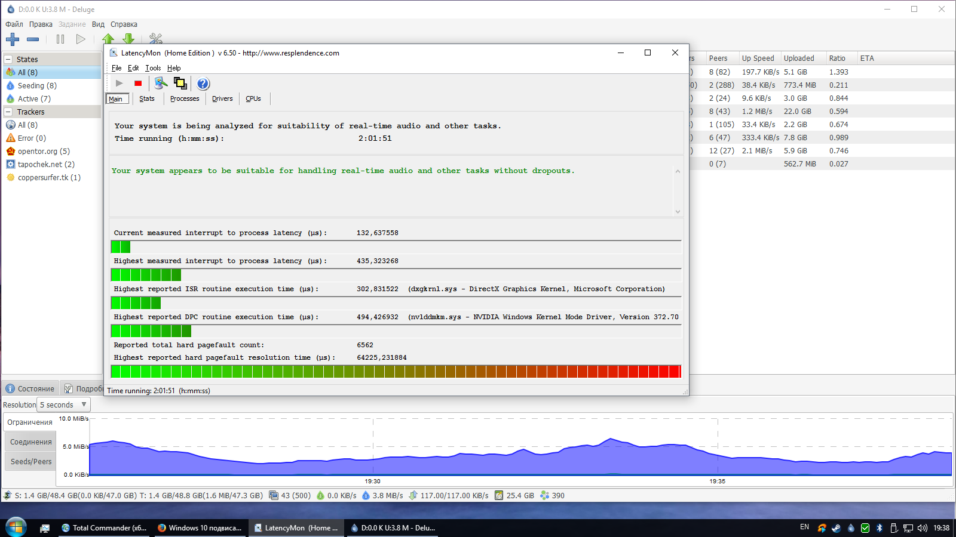Select the Active (7) state filter
Viewport: 956px width, 537px height.
click(34, 99)
